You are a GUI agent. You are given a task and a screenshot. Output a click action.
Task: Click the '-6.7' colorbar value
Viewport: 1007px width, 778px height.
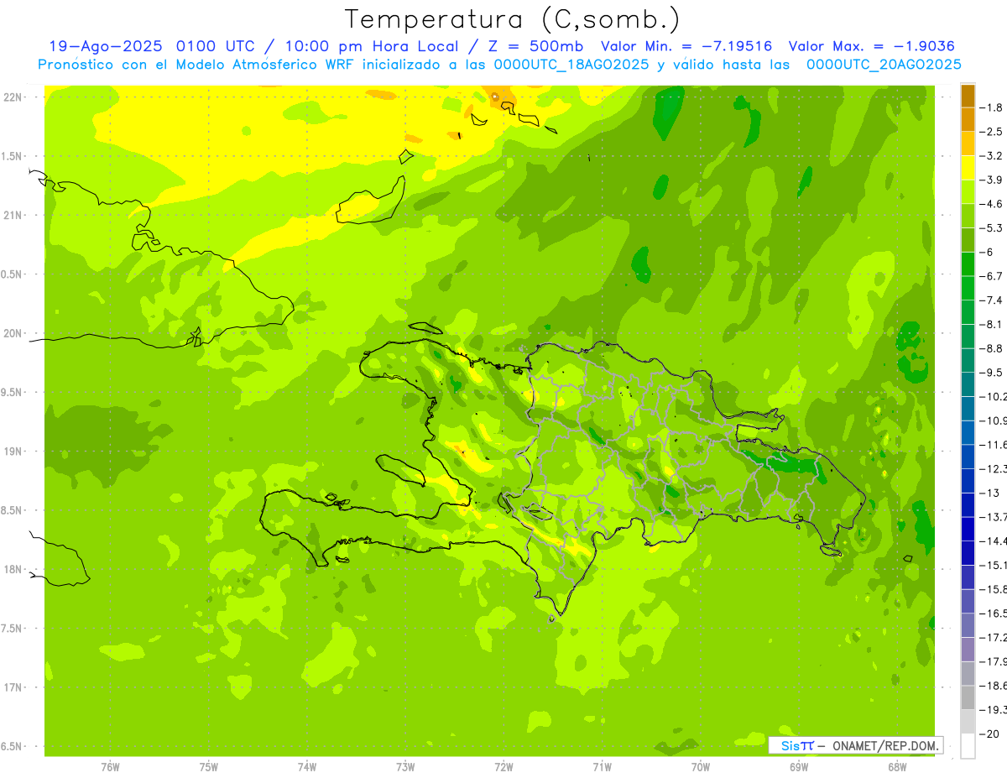coord(993,276)
